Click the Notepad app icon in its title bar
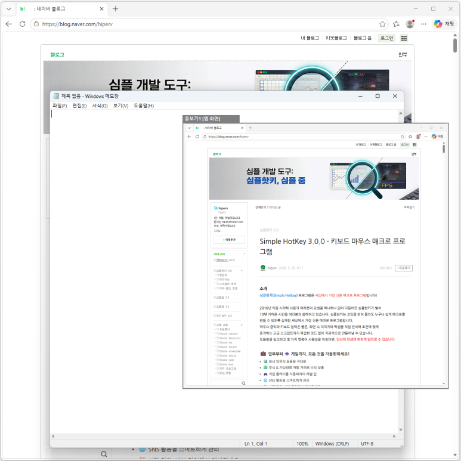This screenshot has height=461, width=461. (x=56, y=96)
